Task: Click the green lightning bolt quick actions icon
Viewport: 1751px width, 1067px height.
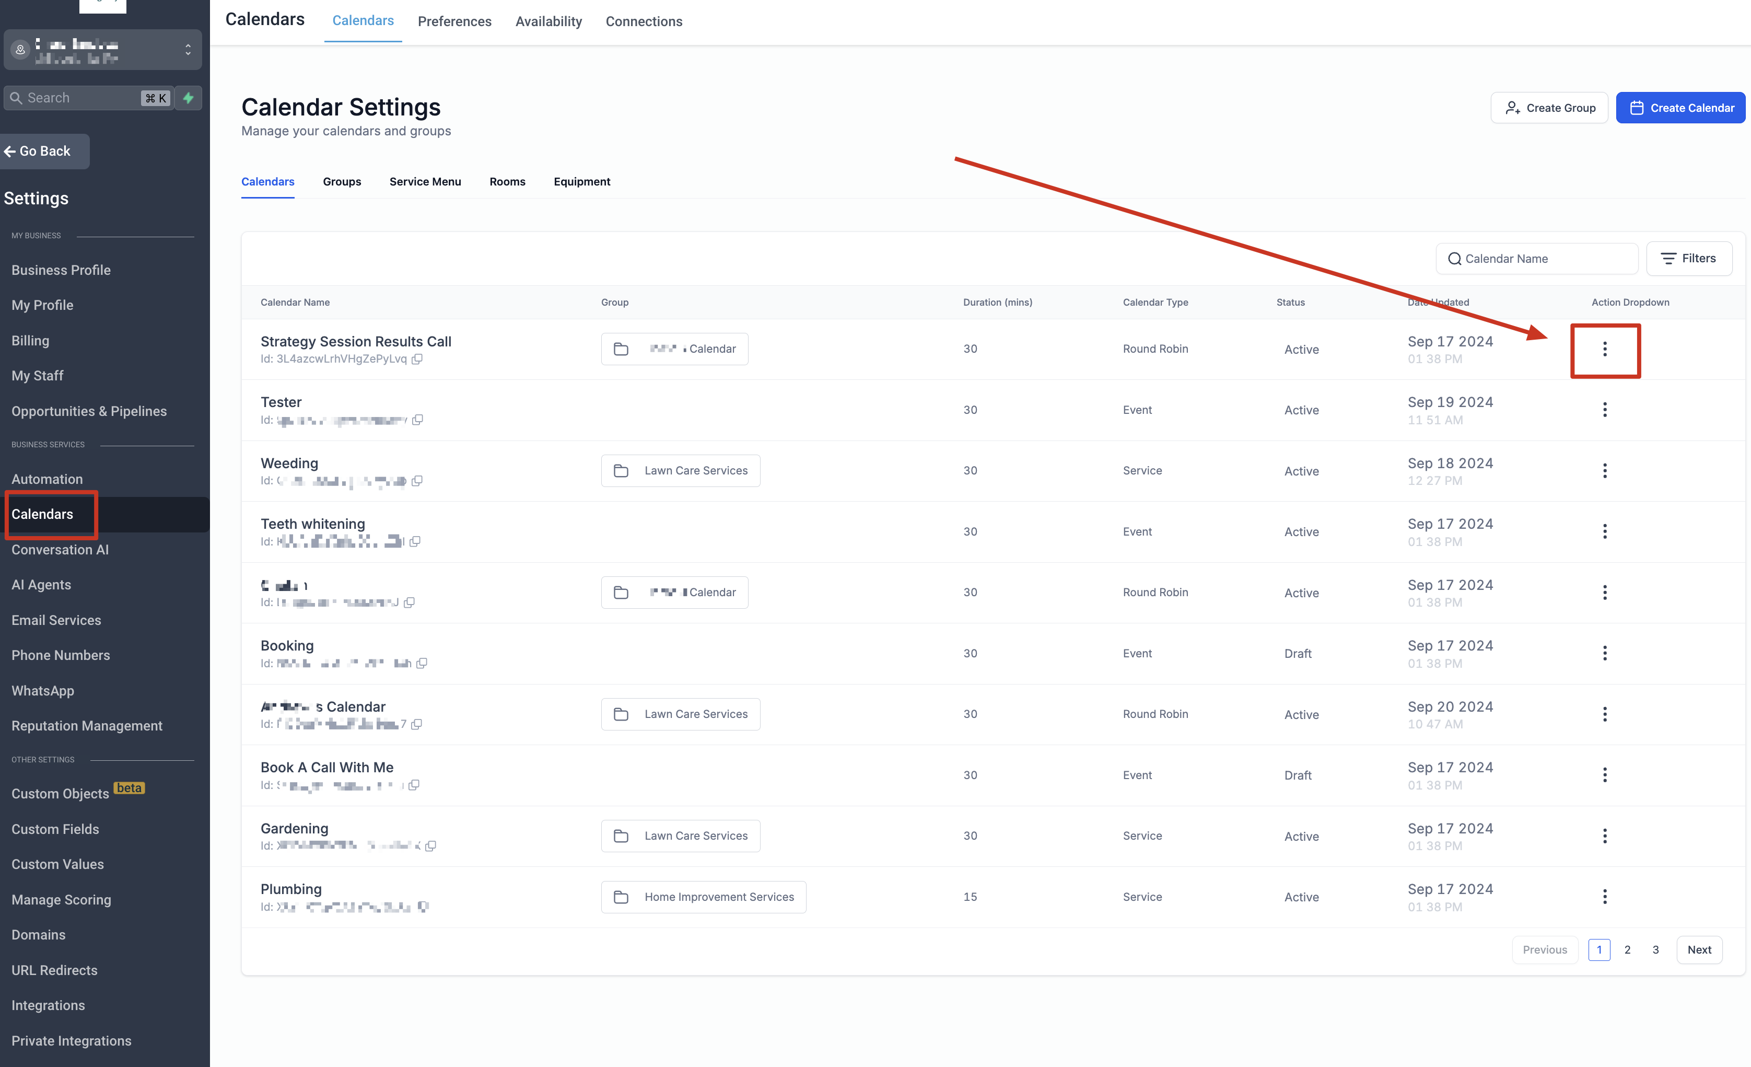Action: pyautogui.click(x=189, y=98)
